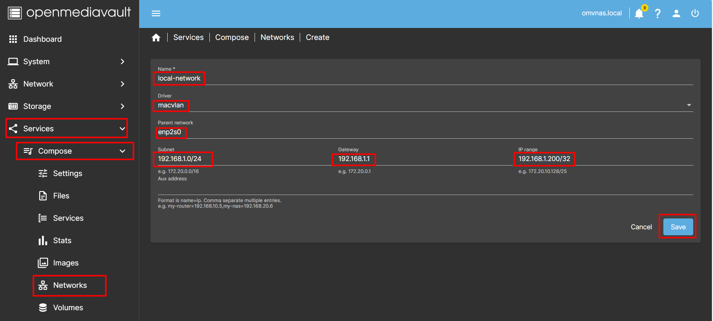Click omvnas.local hostname in header
Image resolution: width=713 pixels, height=321 pixels.
(602, 13)
